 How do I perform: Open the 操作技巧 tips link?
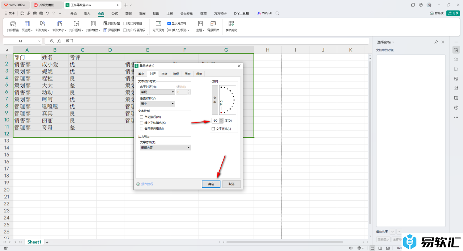click(147, 184)
